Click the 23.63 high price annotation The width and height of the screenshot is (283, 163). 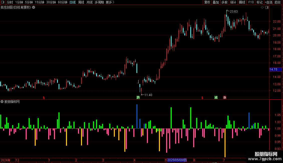tap(234, 12)
